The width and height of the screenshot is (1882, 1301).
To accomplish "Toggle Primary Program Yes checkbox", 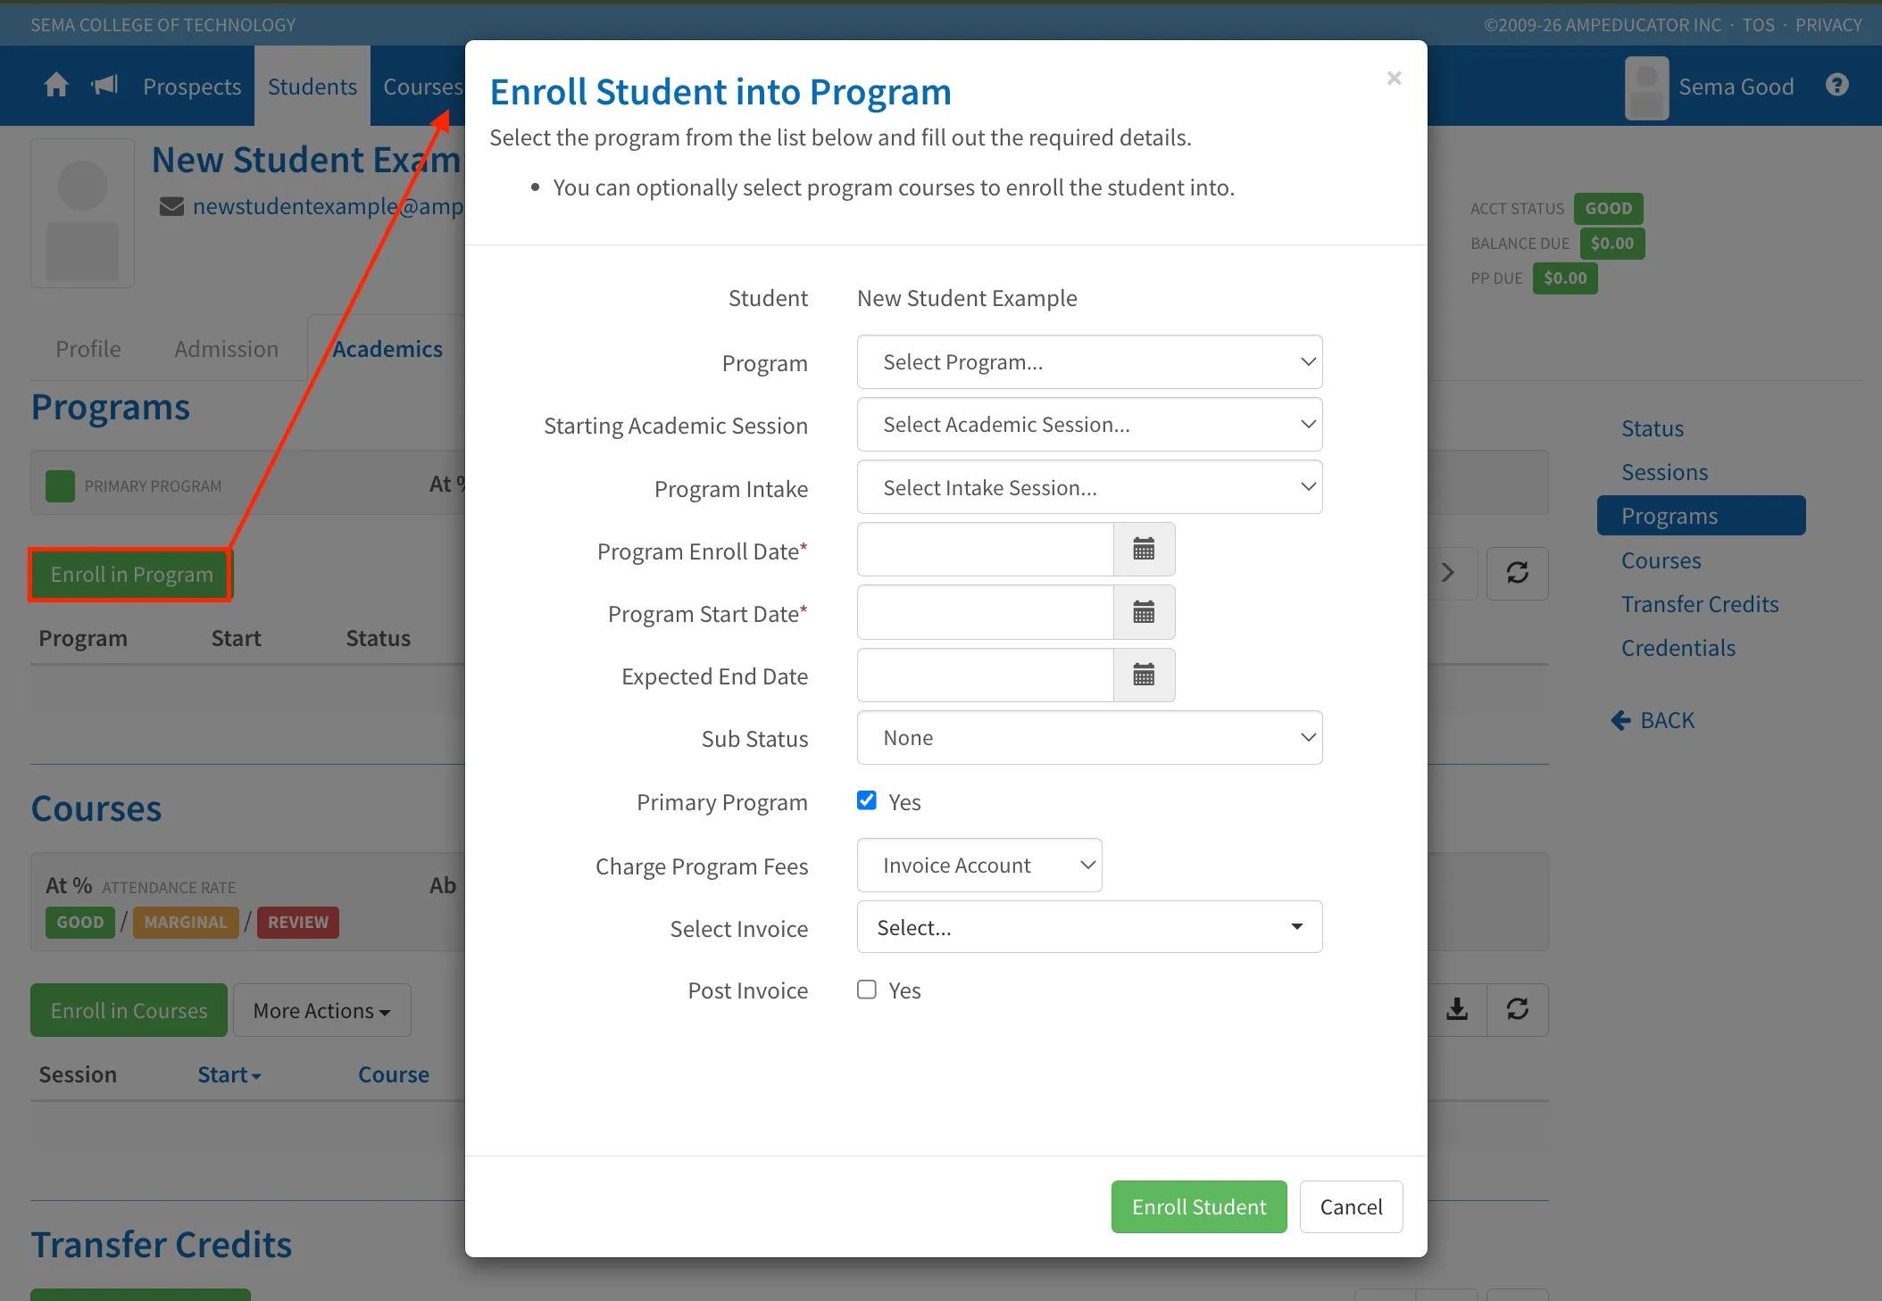I will [866, 800].
